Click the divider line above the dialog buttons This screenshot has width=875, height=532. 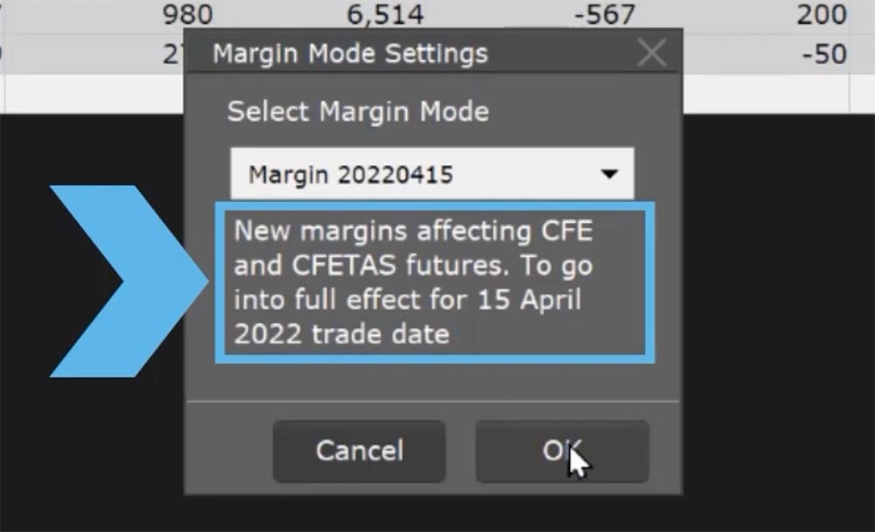point(433,401)
